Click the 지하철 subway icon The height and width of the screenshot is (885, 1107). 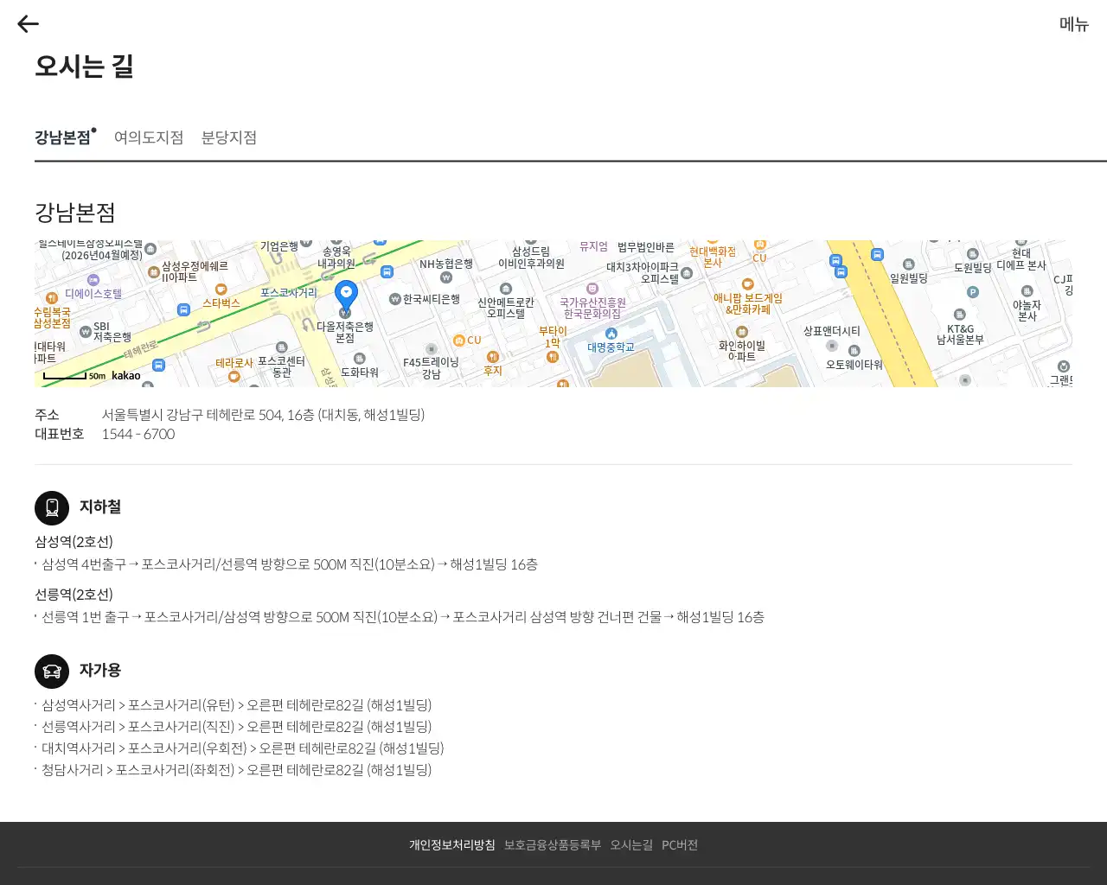coord(52,507)
